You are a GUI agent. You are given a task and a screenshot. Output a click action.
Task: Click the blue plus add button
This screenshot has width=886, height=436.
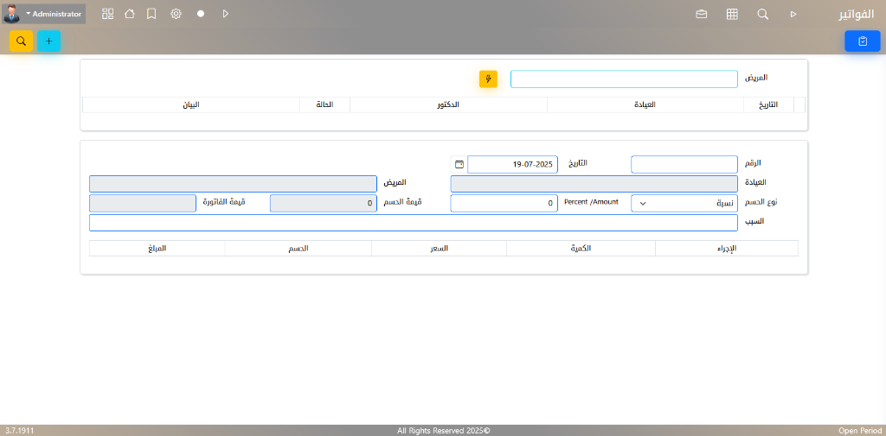(x=48, y=41)
